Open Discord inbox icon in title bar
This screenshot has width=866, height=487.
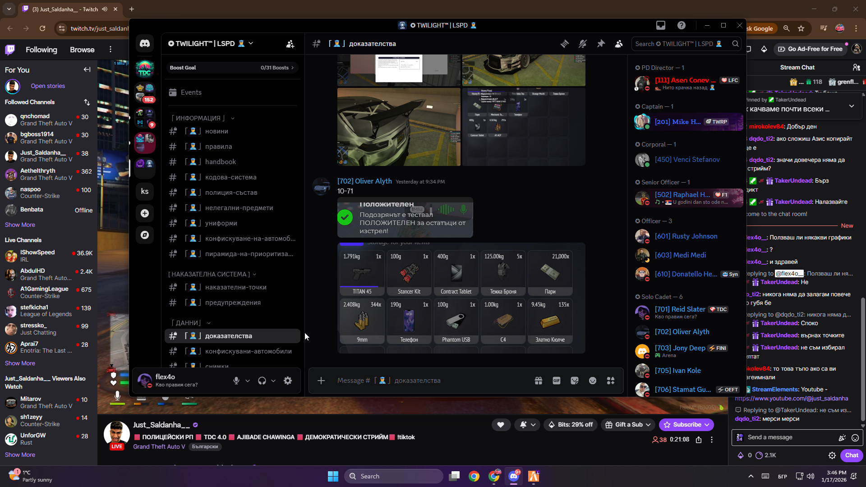coord(661,25)
